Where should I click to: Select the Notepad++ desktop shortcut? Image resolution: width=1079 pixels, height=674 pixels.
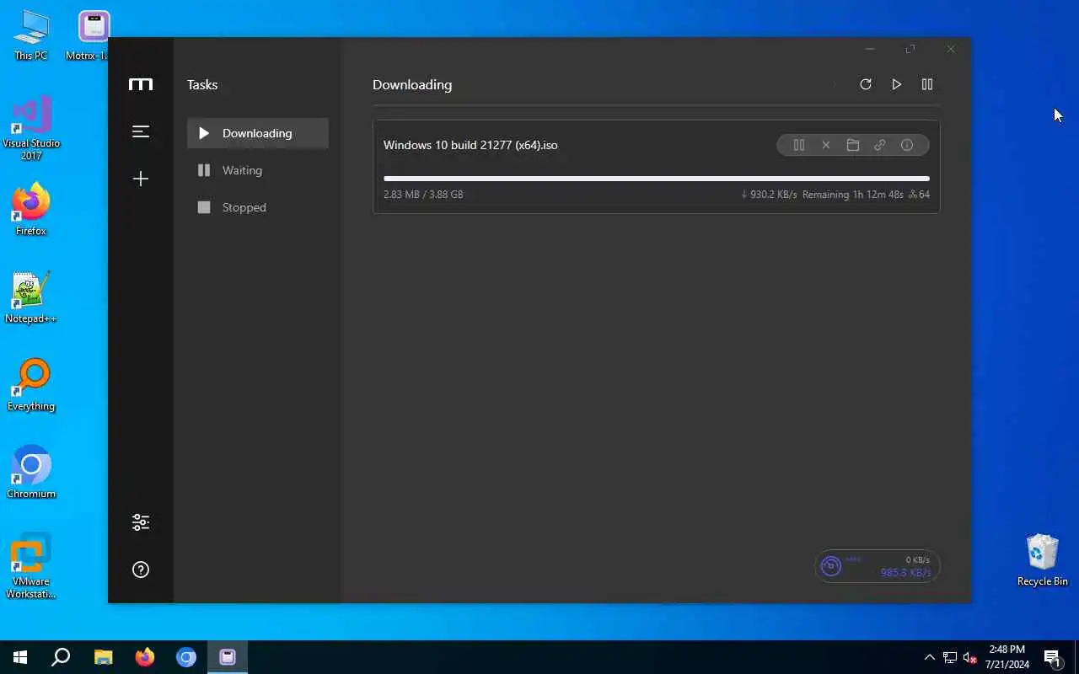pos(31,297)
